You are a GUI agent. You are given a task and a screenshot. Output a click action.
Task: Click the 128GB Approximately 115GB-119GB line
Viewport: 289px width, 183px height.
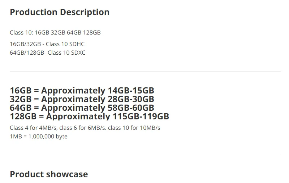coord(89,116)
